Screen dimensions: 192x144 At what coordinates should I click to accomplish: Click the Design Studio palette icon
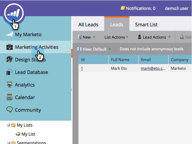click(x=9, y=60)
